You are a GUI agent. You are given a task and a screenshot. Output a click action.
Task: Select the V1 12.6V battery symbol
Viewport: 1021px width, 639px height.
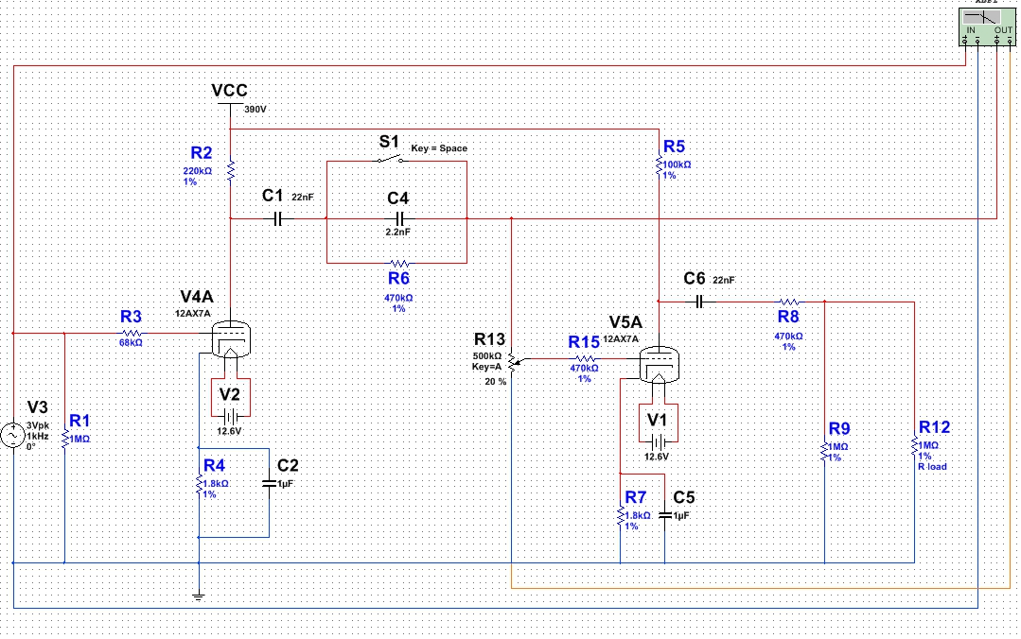658,441
